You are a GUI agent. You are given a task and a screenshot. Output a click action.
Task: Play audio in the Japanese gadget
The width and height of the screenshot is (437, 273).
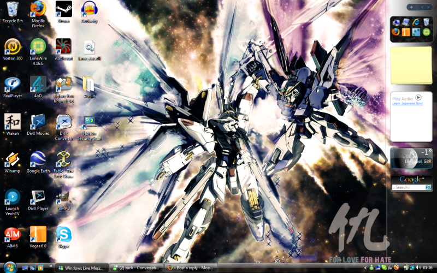click(x=418, y=98)
